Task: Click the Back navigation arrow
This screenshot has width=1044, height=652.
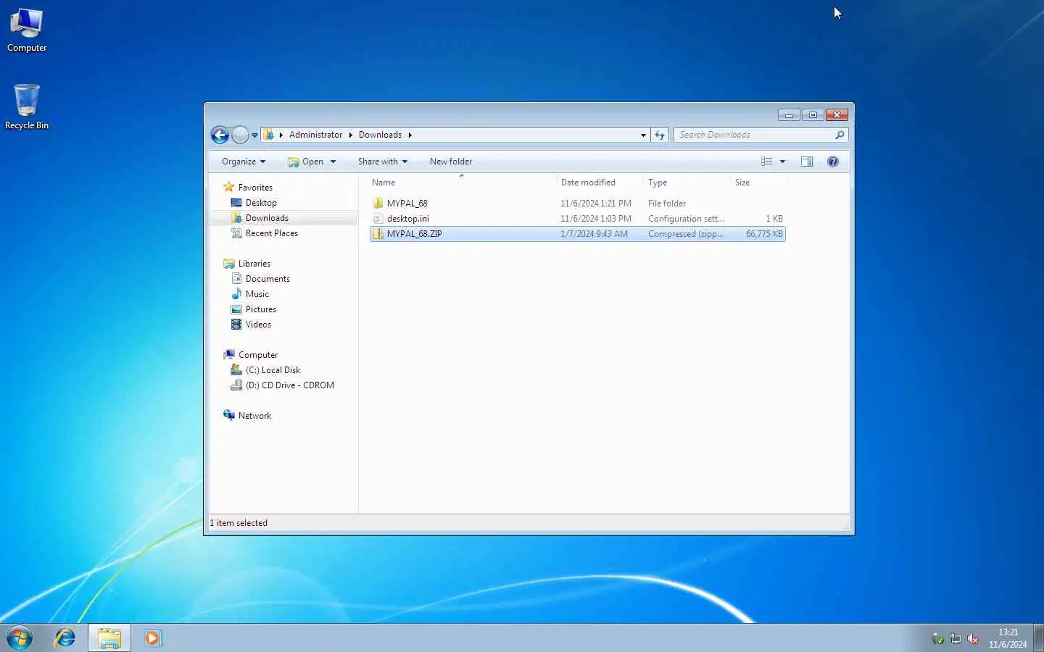Action: pos(220,135)
